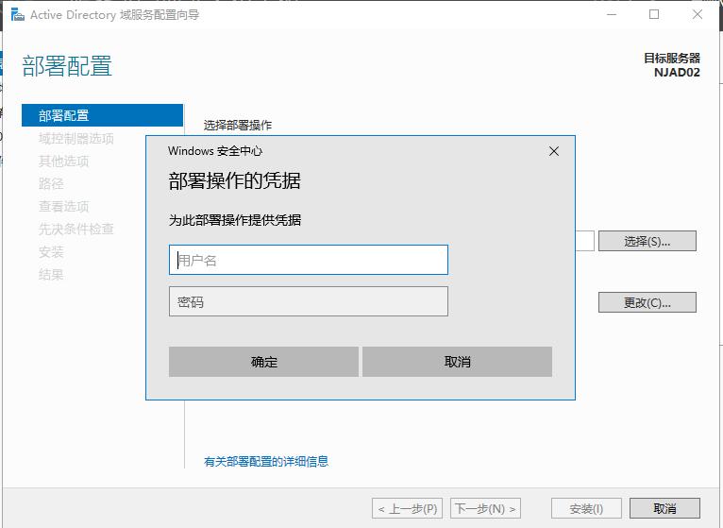Click the 为此部署操作提供凭据 prompt text
723x528 pixels.
click(x=235, y=220)
